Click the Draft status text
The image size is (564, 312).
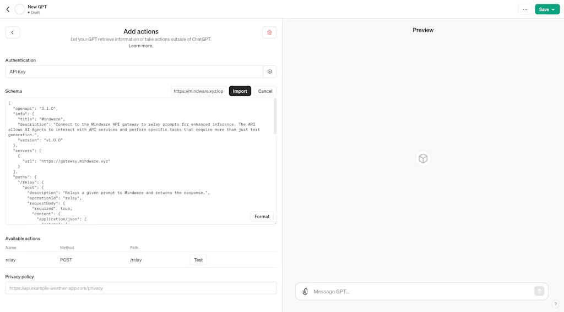pos(35,13)
